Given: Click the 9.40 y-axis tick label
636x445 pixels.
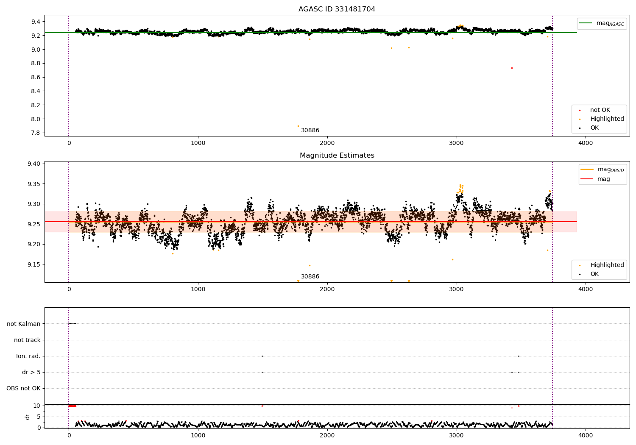Looking at the screenshot, I should [x=33, y=164].
